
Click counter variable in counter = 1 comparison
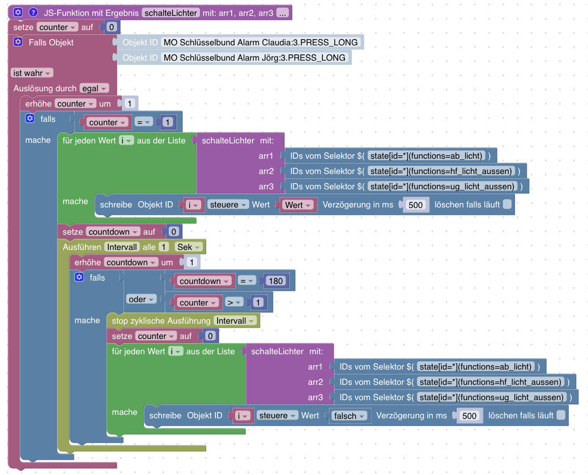click(107, 122)
